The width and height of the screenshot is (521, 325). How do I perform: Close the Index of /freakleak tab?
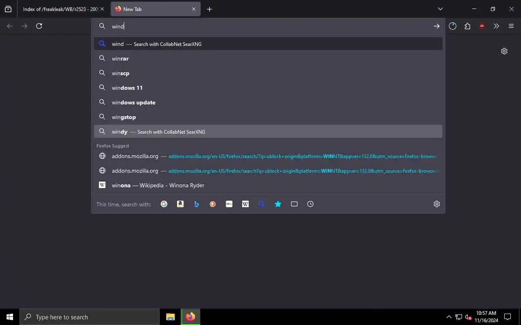[x=102, y=9]
